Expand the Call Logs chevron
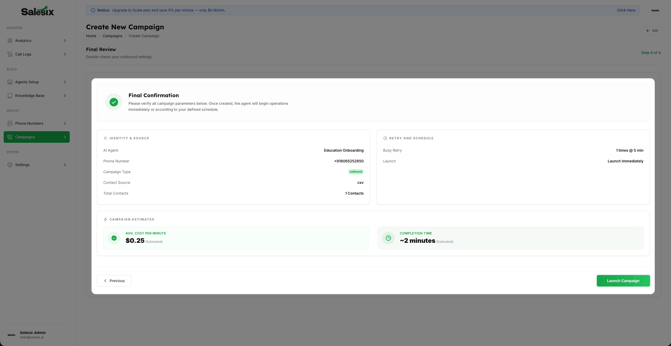 [x=65, y=54]
